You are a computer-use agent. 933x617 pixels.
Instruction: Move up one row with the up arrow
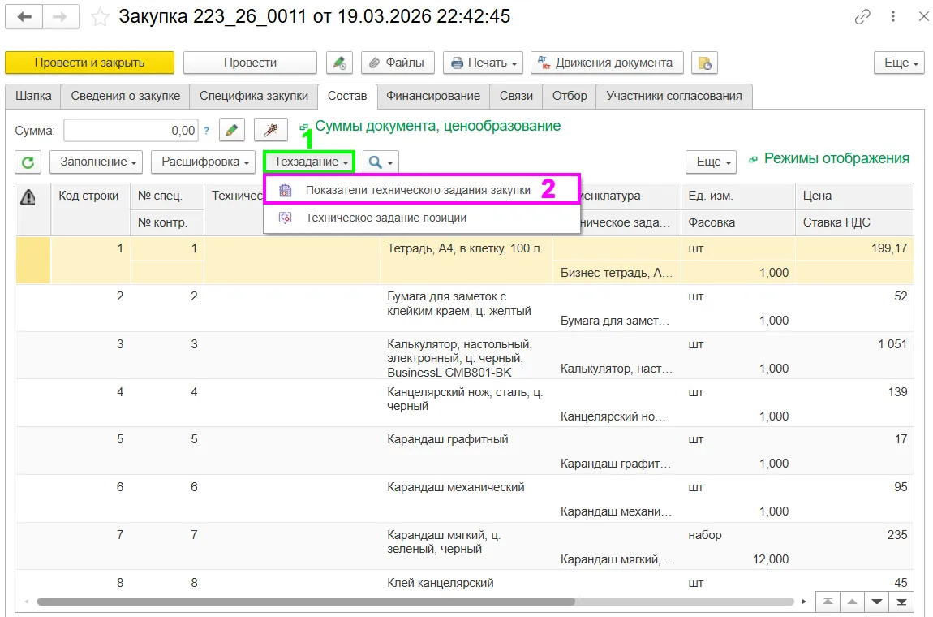852,602
